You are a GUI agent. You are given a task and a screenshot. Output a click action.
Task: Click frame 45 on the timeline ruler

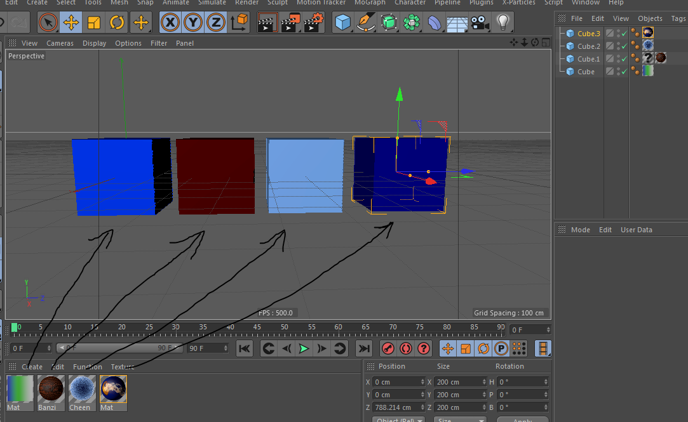tap(257, 327)
